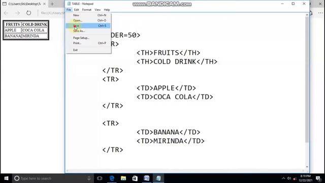Open Task View from the taskbar
Image resolution: width=325 pixels, height=183 pixels.
100,178
